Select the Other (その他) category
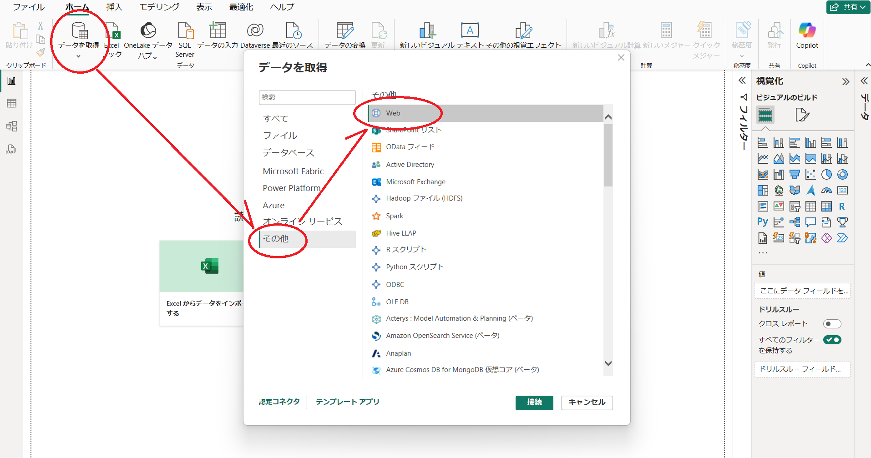This screenshot has width=871, height=458. 307,239
